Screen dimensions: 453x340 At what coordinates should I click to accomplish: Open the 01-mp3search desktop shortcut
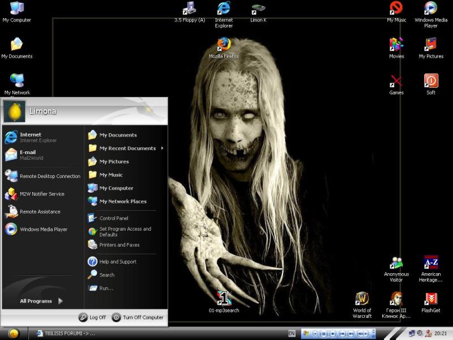click(224, 303)
